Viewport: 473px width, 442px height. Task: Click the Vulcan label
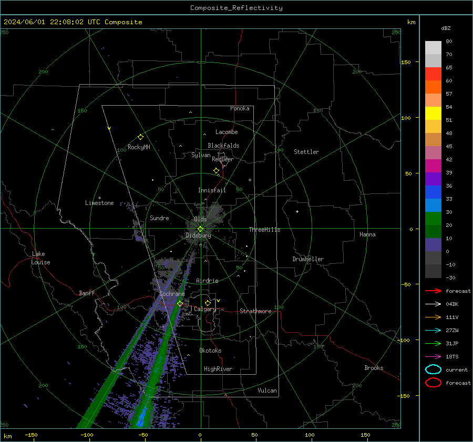267,390
